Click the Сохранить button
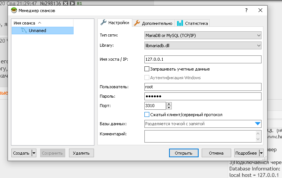 pos(52,153)
